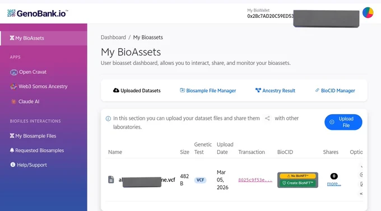Click the My Bioassets breadcrumb text

coord(148,37)
